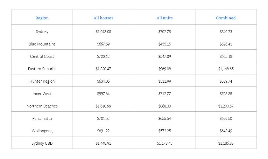Click the Hunter Region row label
Screen dimensions: 268x159
coord(42,81)
